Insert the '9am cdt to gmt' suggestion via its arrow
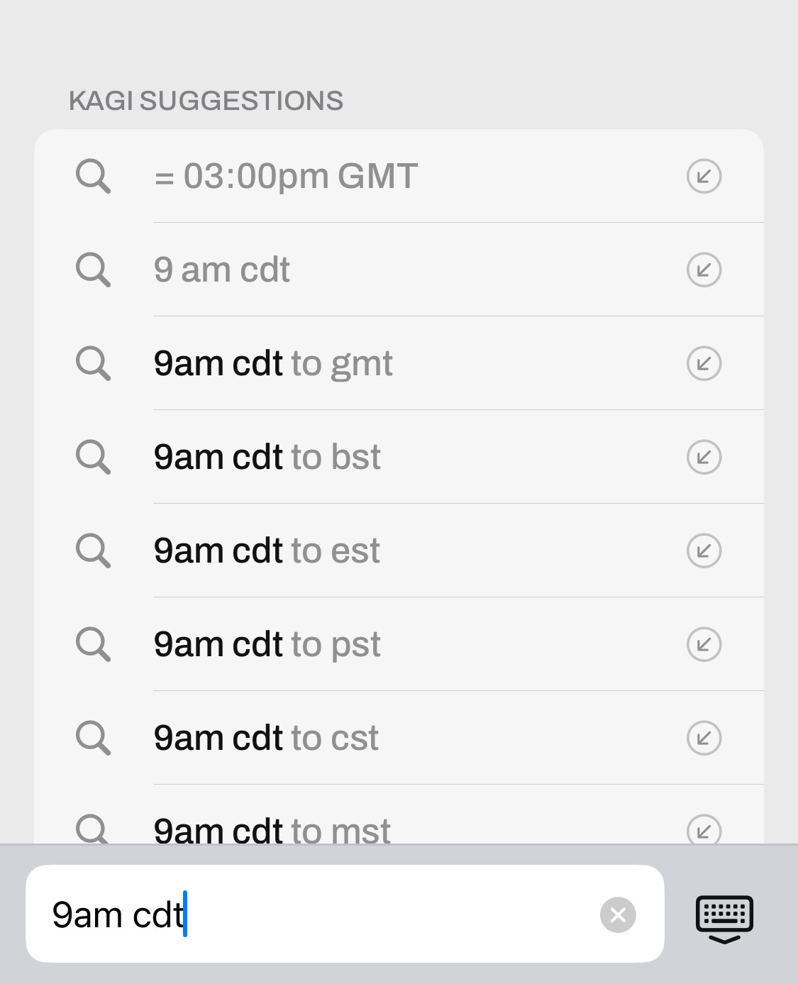Viewport: 798px width, 984px height. 704,363
